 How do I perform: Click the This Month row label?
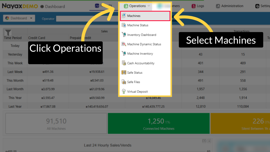point(15,81)
